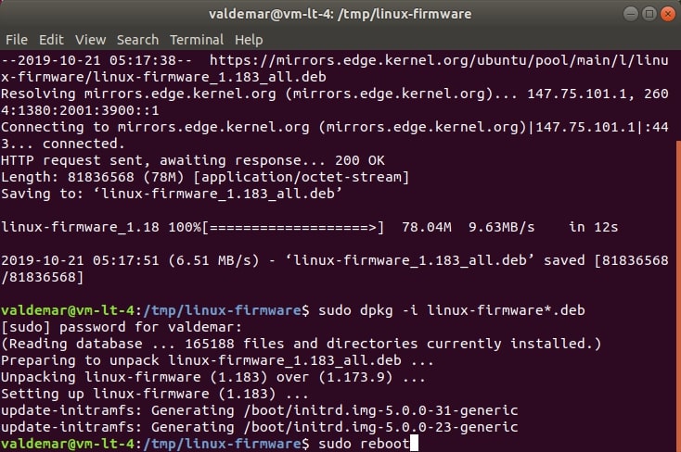Click the '/81836568]' wrapped line
This screenshot has height=452, width=681.
tap(42, 277)
